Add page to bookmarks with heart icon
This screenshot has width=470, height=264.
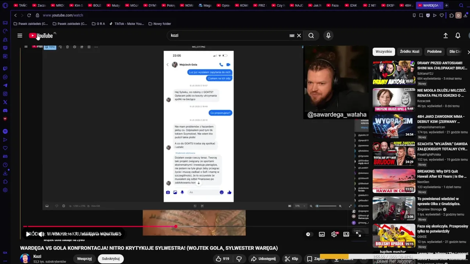point(442,15)
